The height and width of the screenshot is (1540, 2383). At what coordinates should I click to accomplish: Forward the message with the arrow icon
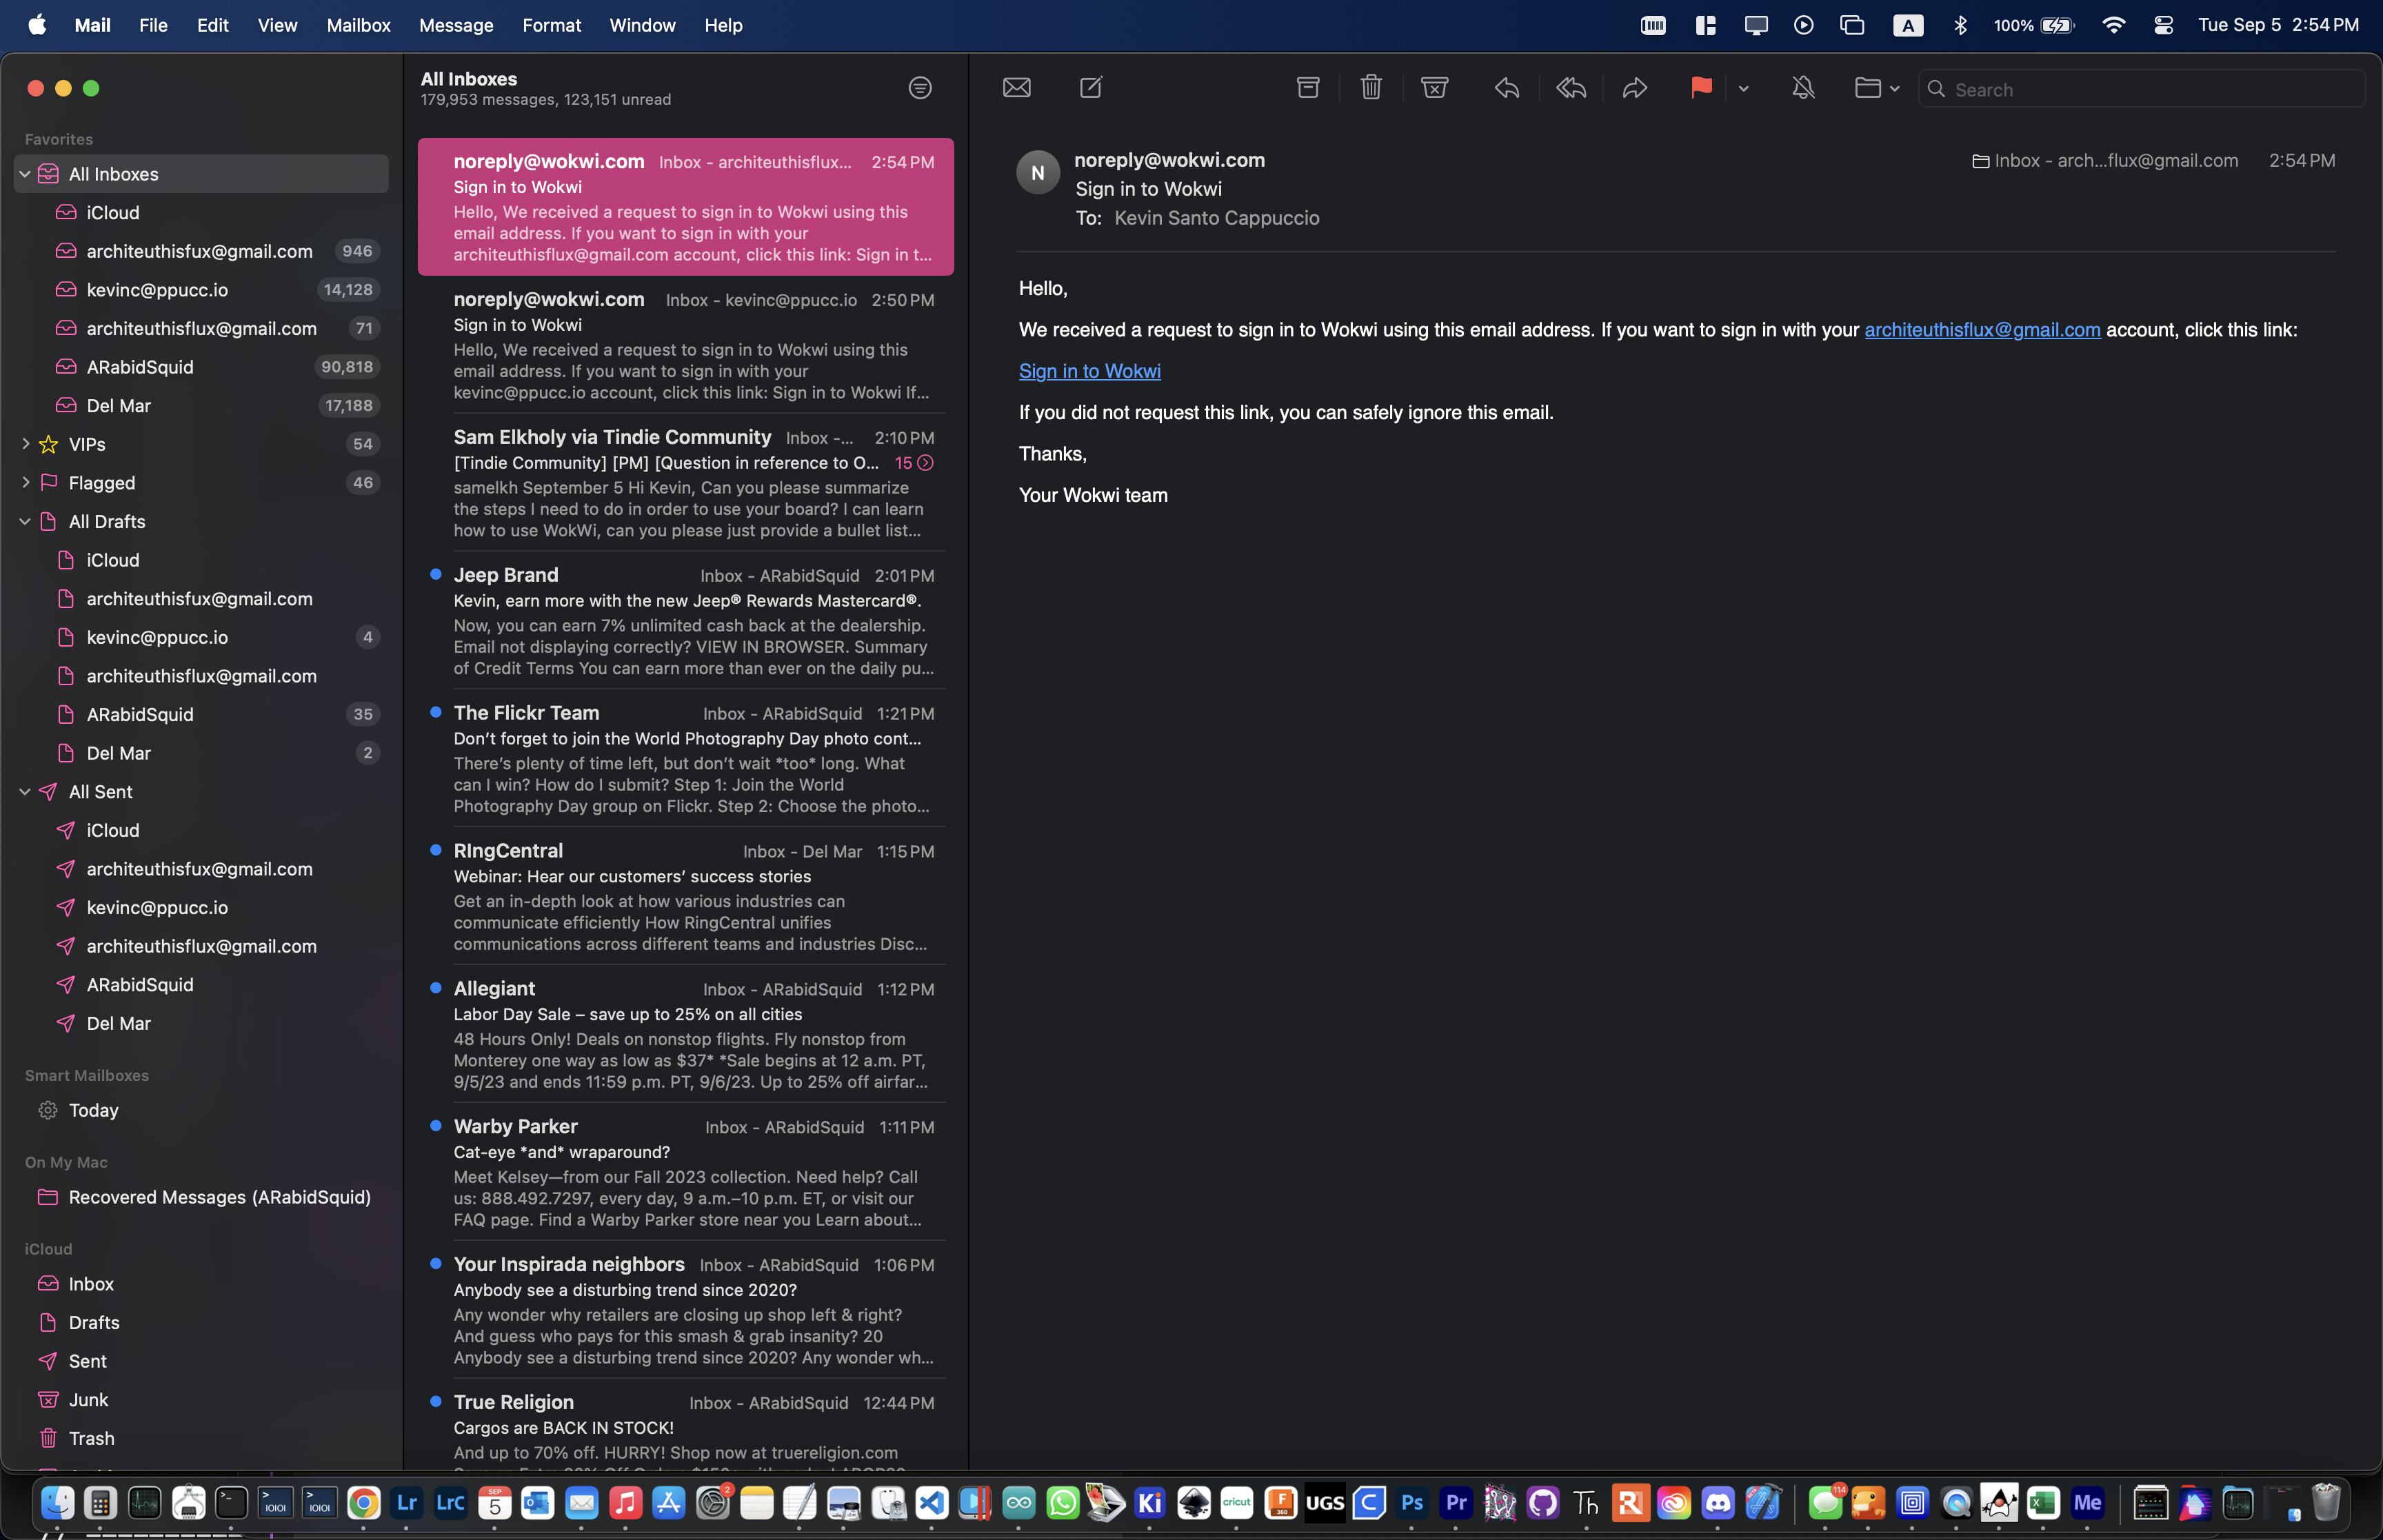1634,88
